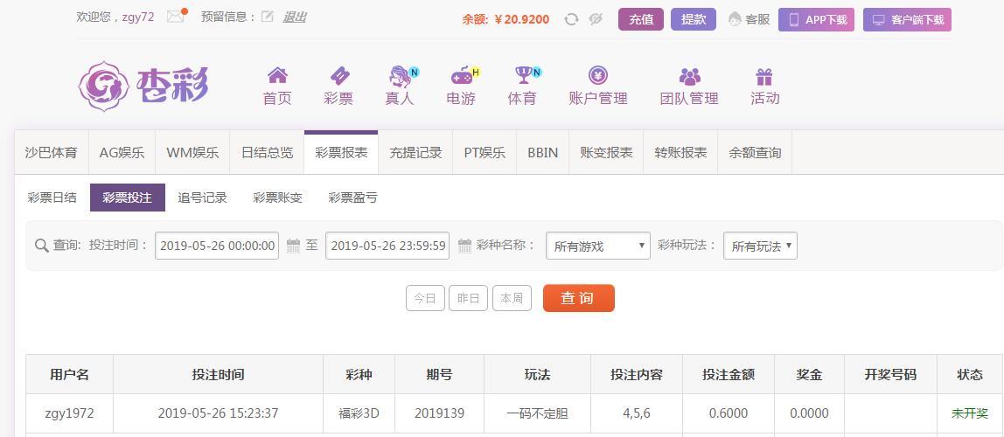The image size is (1004, 437).
Task: Click the bet time cell 2019-05-26 15:23:37
Action: (218, 413)
